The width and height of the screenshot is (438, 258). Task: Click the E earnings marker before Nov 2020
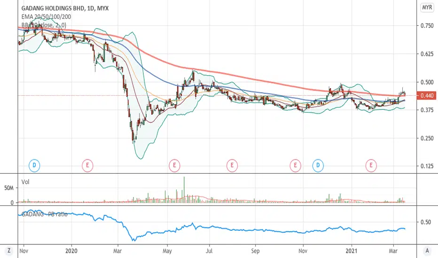click(x=295, y=166)
